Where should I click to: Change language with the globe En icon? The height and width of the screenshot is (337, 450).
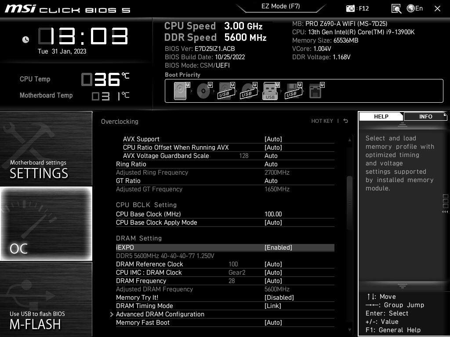pyautogui.click(x=415, y=8)
